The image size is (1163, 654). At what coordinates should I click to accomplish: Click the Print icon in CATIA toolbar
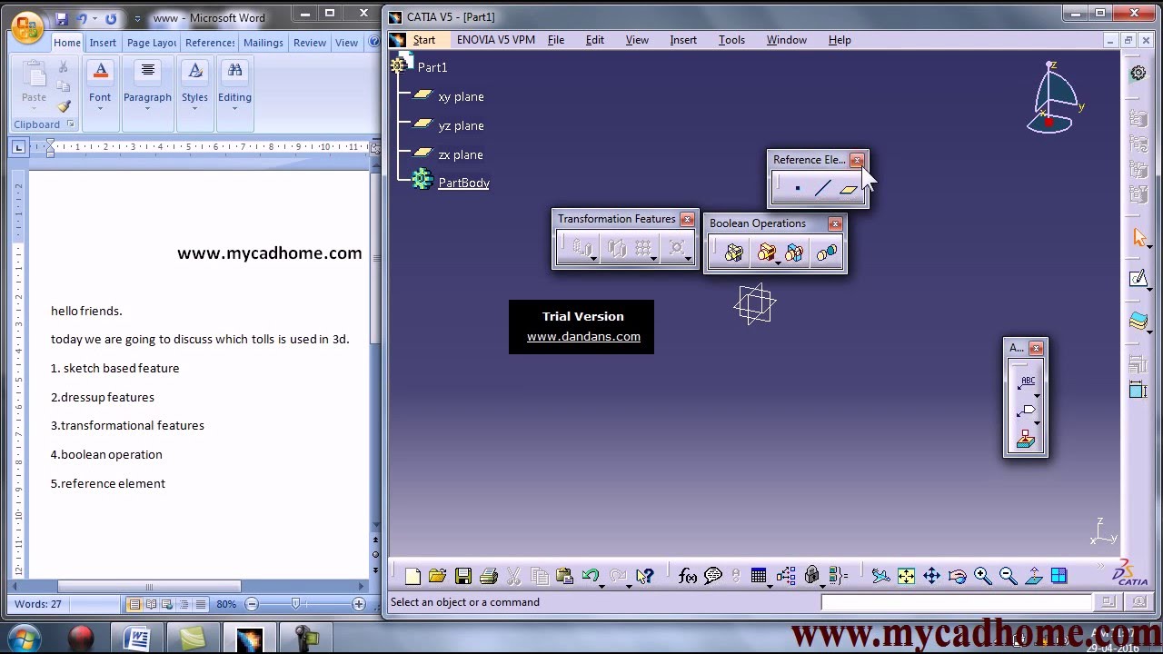pyautogui.click(x=489, y=576)
